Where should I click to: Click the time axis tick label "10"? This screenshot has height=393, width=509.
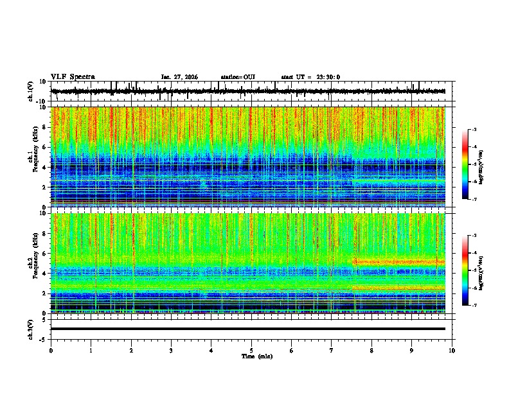pos(452,351)
